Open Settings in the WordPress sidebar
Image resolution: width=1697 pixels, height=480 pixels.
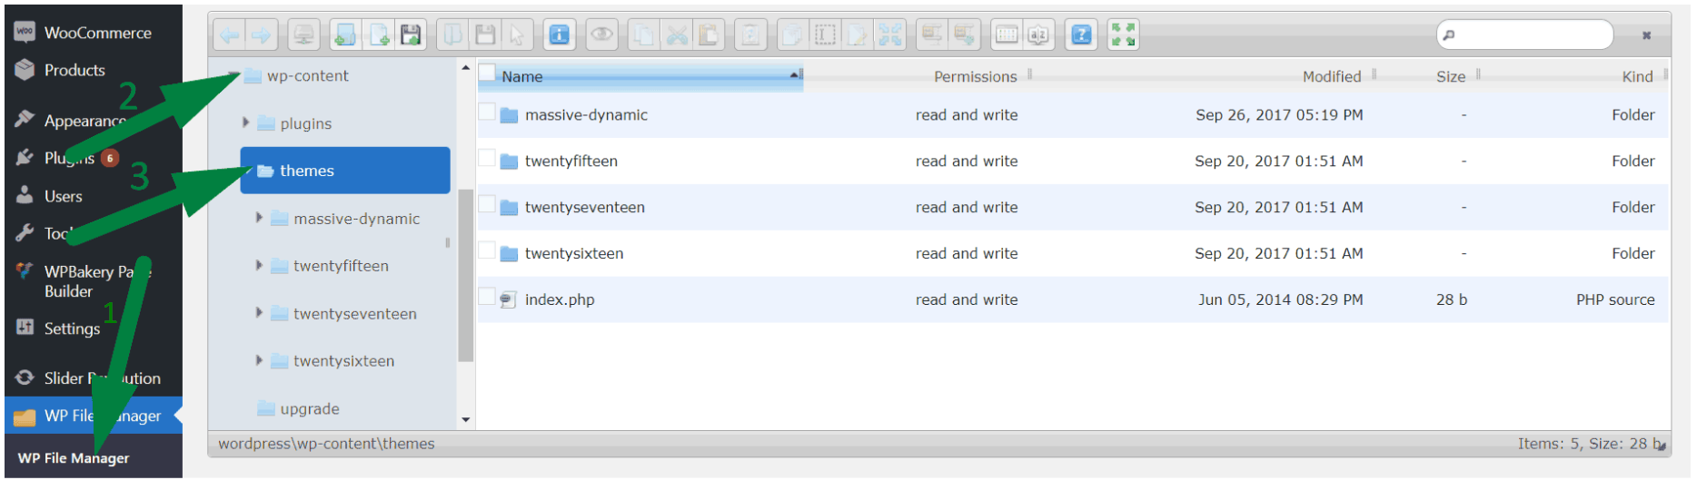point(72,328)
